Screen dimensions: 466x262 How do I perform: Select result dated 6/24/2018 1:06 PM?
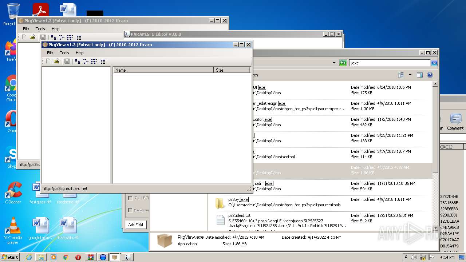click(x=320, y=91)
